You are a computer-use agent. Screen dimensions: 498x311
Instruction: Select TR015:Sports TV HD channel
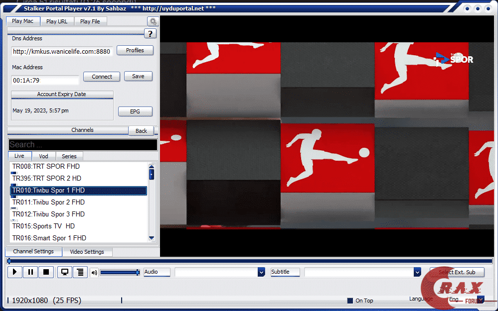click(x=79, y=226)
